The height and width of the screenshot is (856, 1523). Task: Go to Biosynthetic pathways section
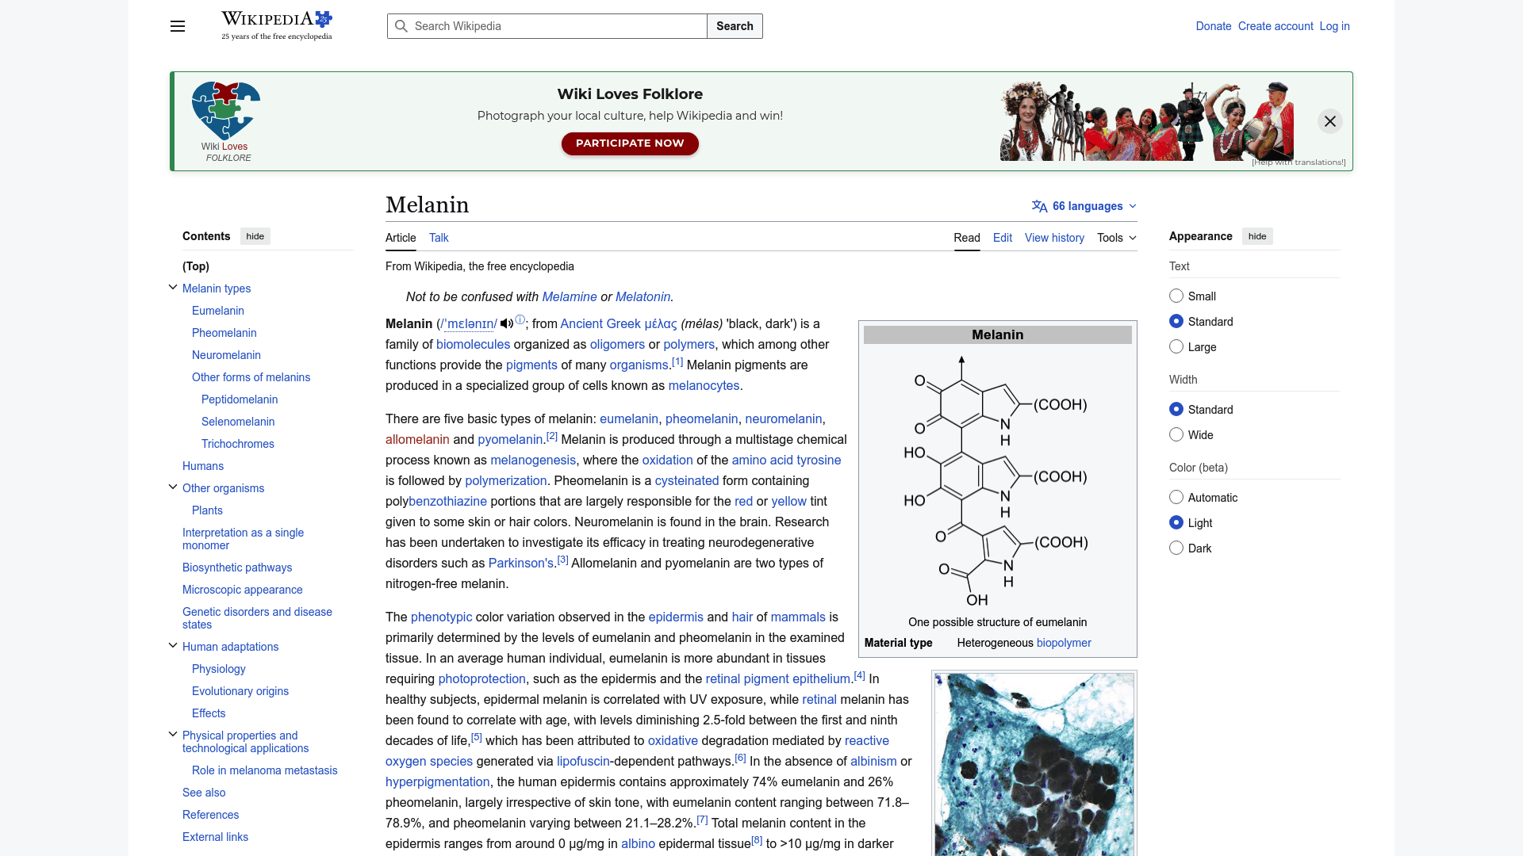pos(237,567)
